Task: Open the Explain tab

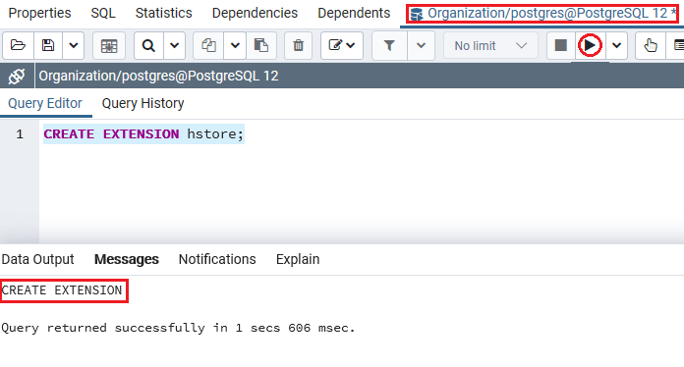Action: [298, 259]
